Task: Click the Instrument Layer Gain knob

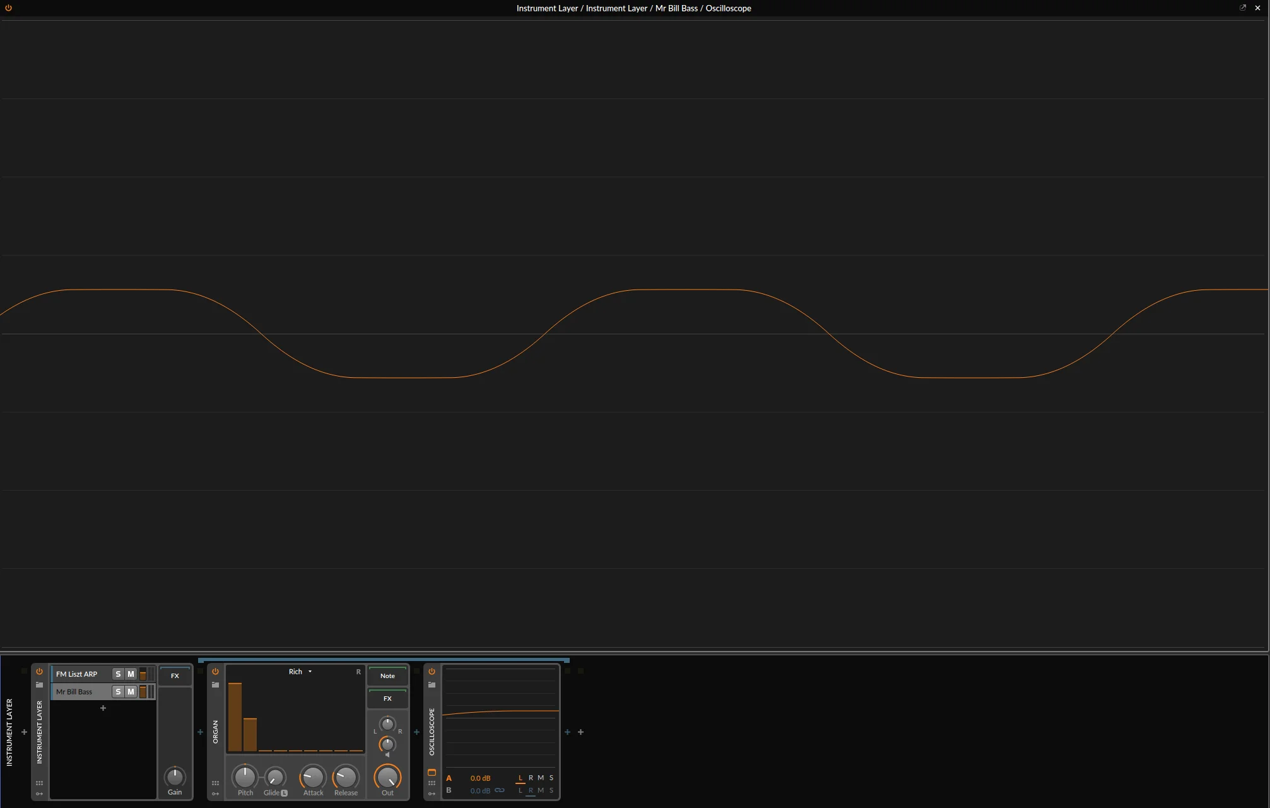Action: 175,776
